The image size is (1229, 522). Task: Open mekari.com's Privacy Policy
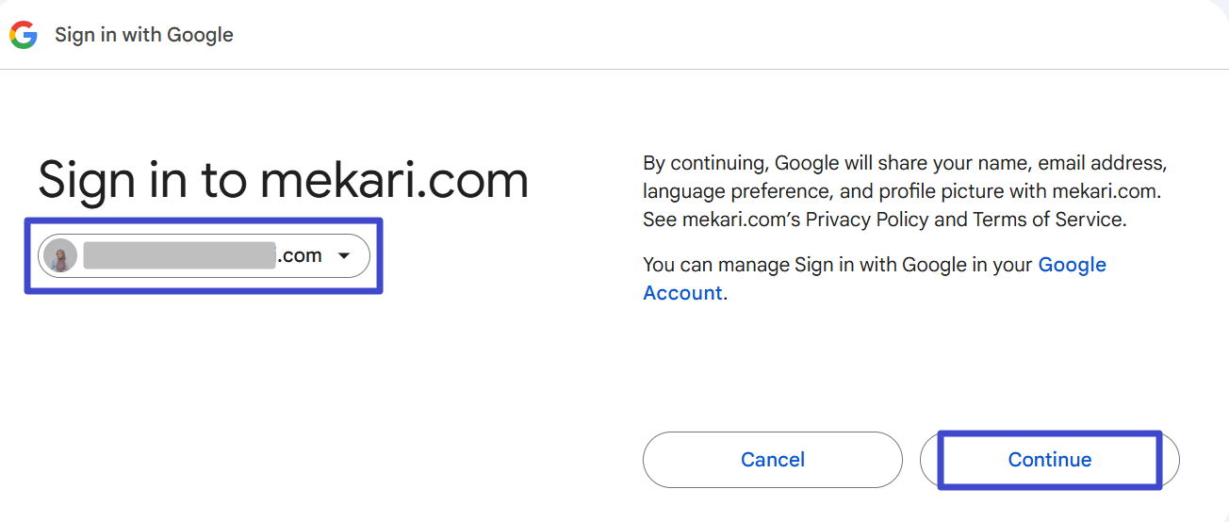point(867,220)
